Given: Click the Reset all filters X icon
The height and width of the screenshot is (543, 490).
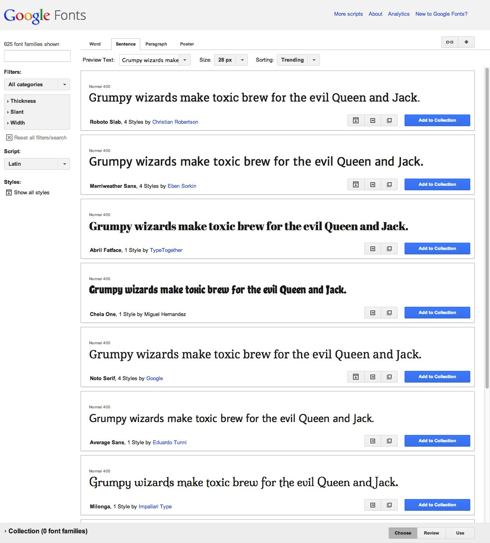Looking at the screenshot, I should (9, 137).
